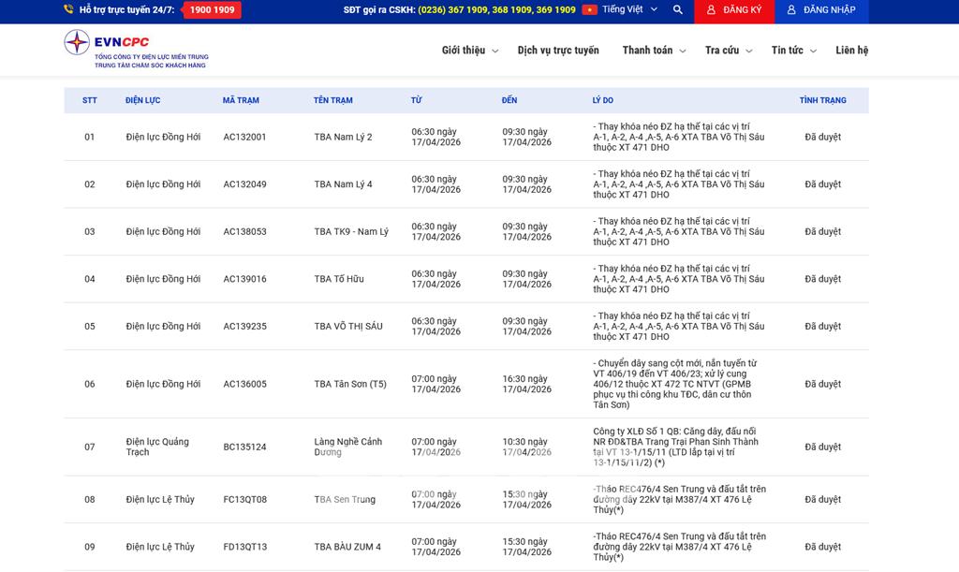The image size is (959, 572).
Task: Go to Dịch vụ trực tuyến
Action: (558, 51)
